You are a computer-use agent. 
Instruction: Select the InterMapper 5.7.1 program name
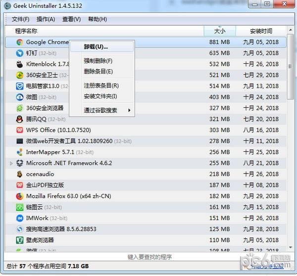50,152
